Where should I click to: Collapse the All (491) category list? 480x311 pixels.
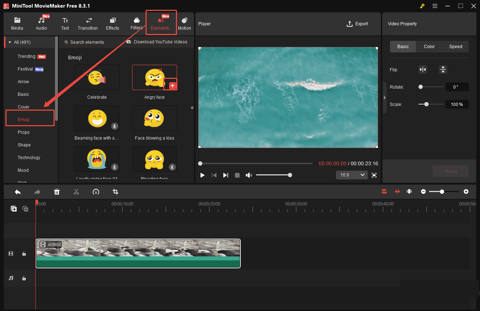tap(10, 42)
